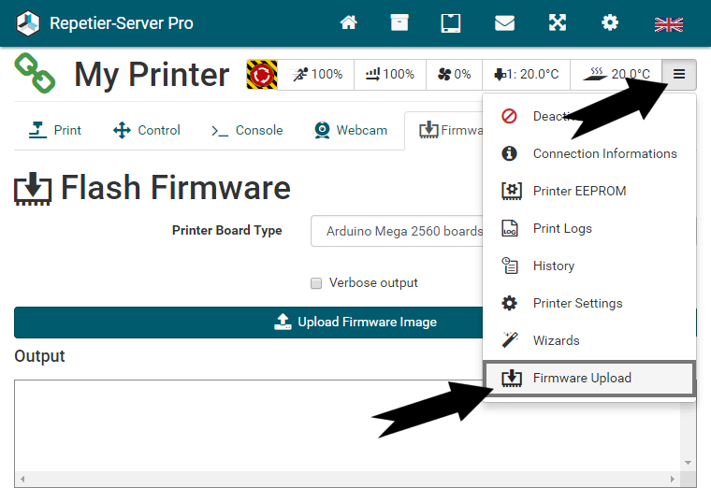Viewport: 711px width, 488px height.
Task: Click the emergency stop icon
Action: pyautogui.click(x=261, y=74)
